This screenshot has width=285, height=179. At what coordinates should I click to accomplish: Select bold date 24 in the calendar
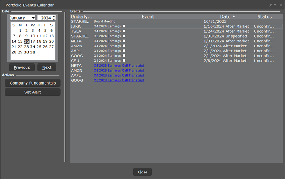(33, 47)
